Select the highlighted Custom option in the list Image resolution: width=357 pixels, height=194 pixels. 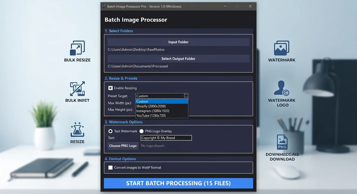click(162, 101)
